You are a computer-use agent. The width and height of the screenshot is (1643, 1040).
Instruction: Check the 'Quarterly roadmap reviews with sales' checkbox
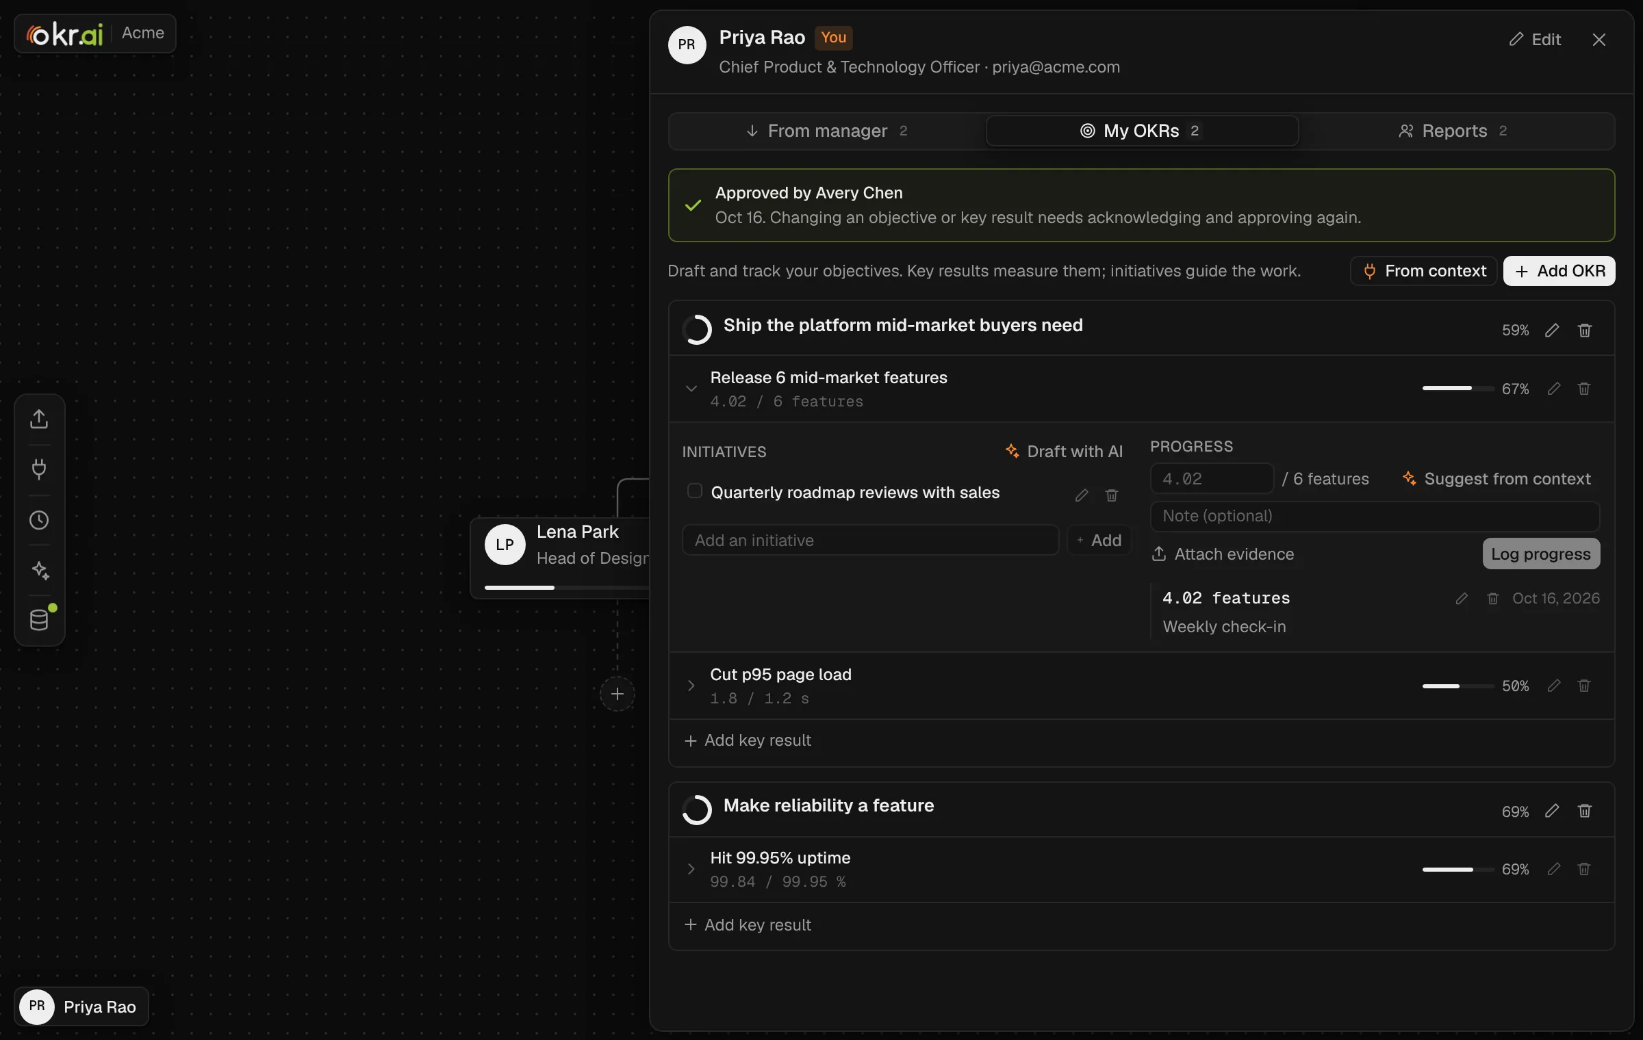[x=694, y=491]
